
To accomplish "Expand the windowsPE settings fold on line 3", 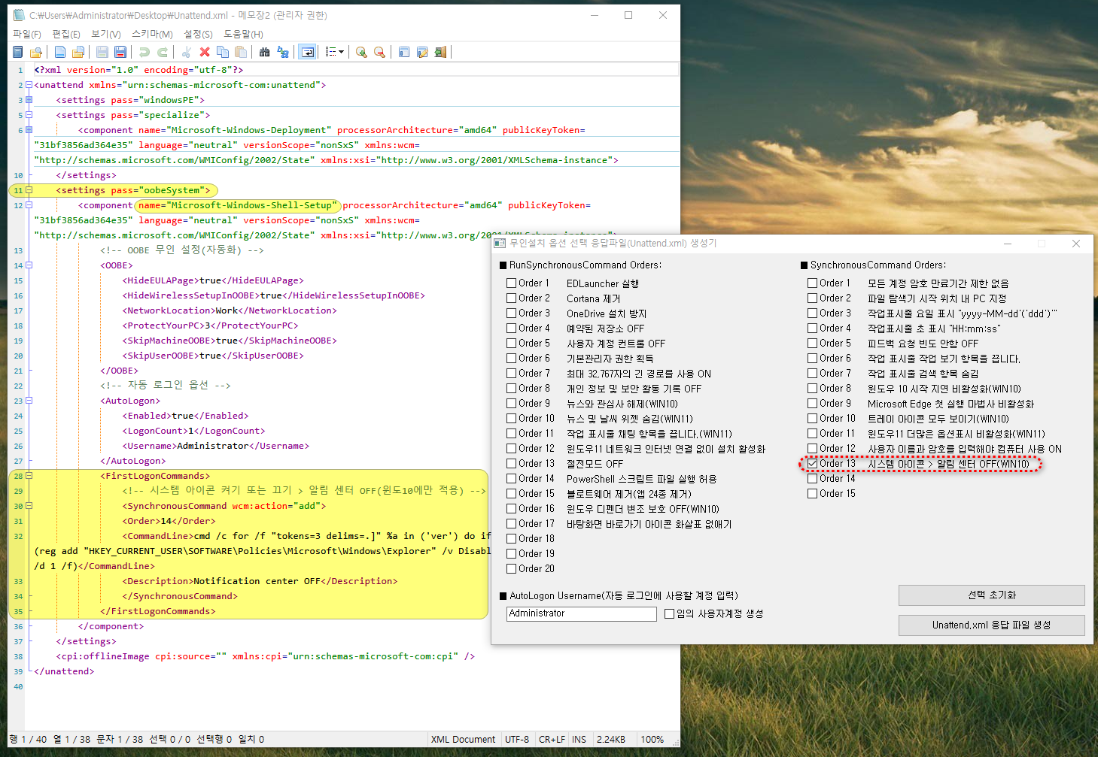I will [29, 100].
